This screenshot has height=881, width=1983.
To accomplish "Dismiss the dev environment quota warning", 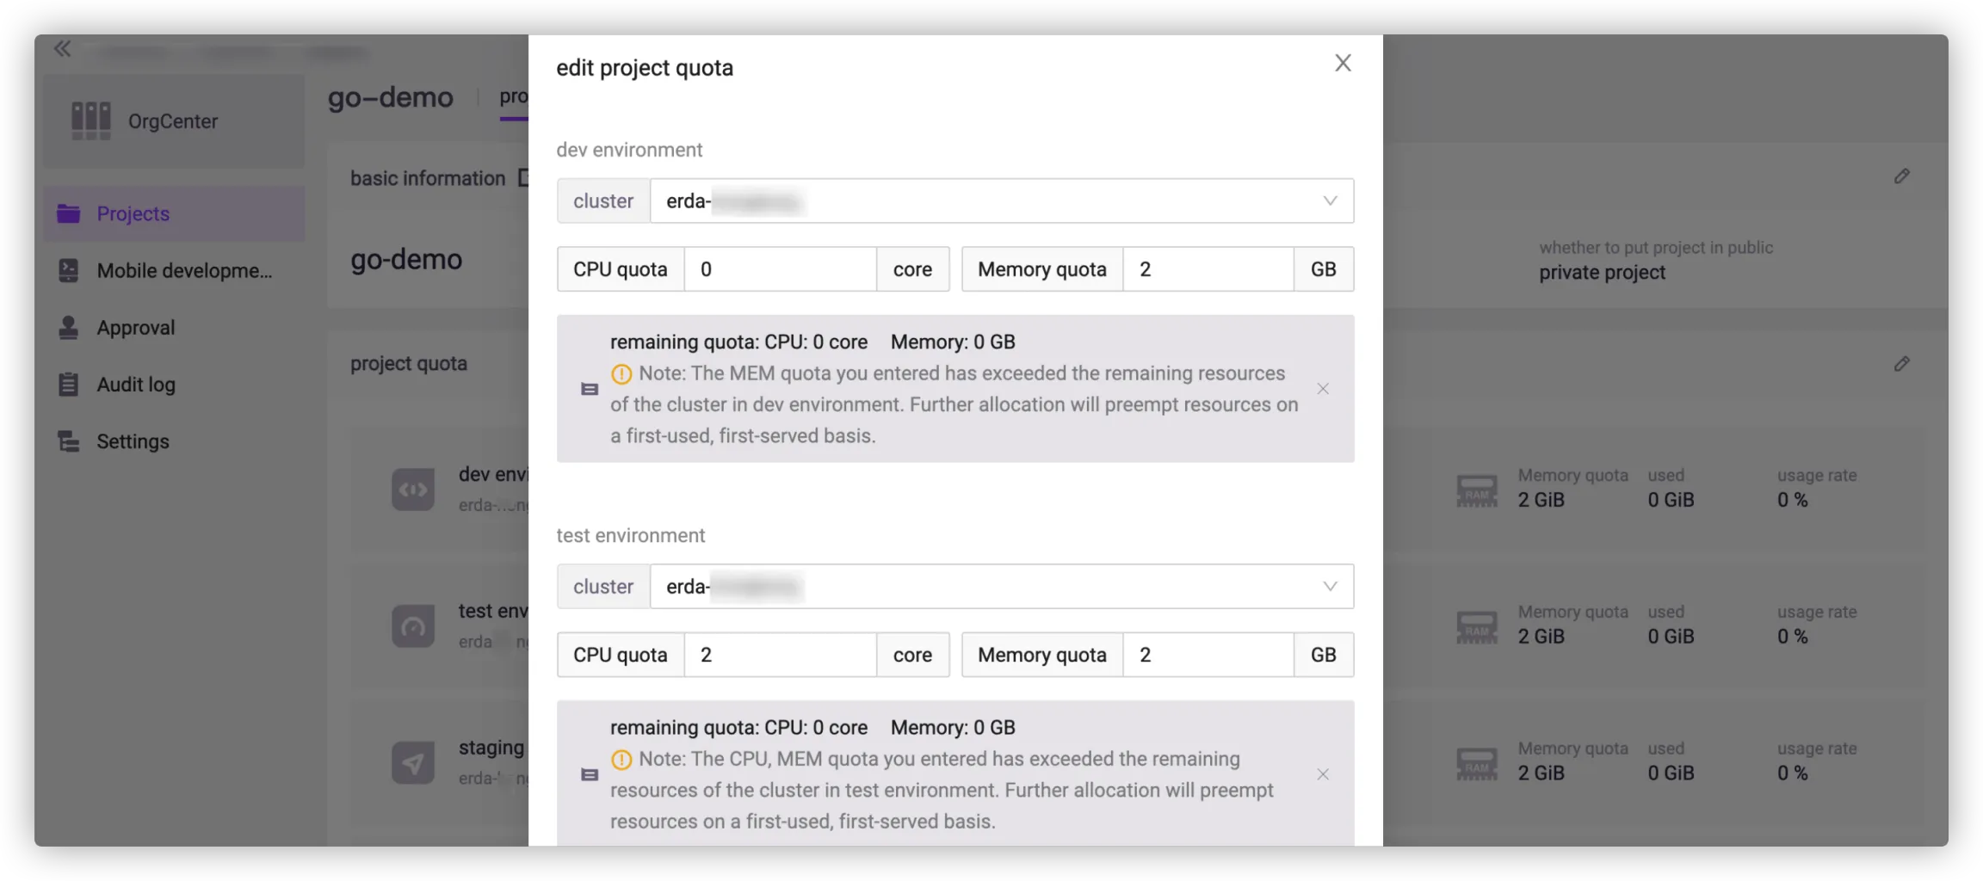I will click(1323, 389).
